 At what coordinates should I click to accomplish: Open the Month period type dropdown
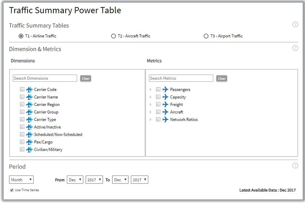pos(21,180)
